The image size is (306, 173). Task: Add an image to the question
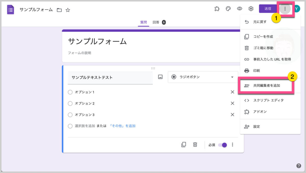(160, 77)
